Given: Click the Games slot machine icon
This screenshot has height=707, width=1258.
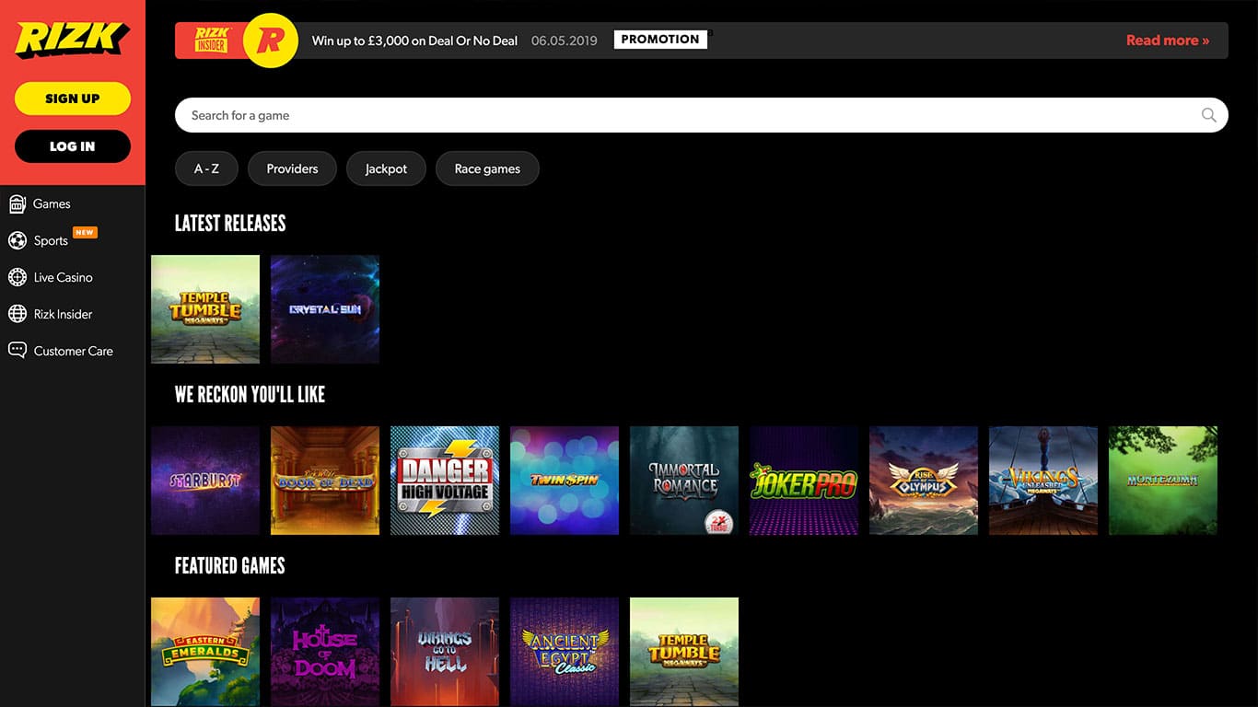Looking at the screenshot, I should click(x=17, y=203).
